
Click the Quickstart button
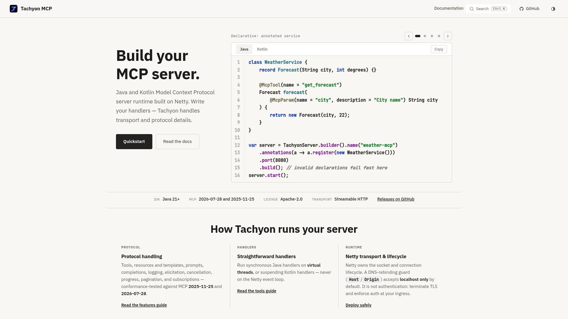click(134, 142)
